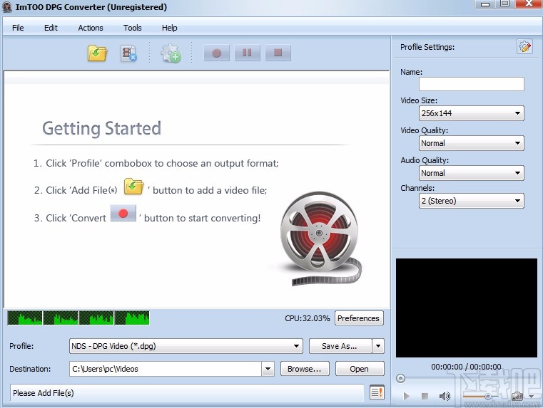Click the 'CPU:32.03%' text
Screen dimensions: 543x408
(x=307, y=318)
